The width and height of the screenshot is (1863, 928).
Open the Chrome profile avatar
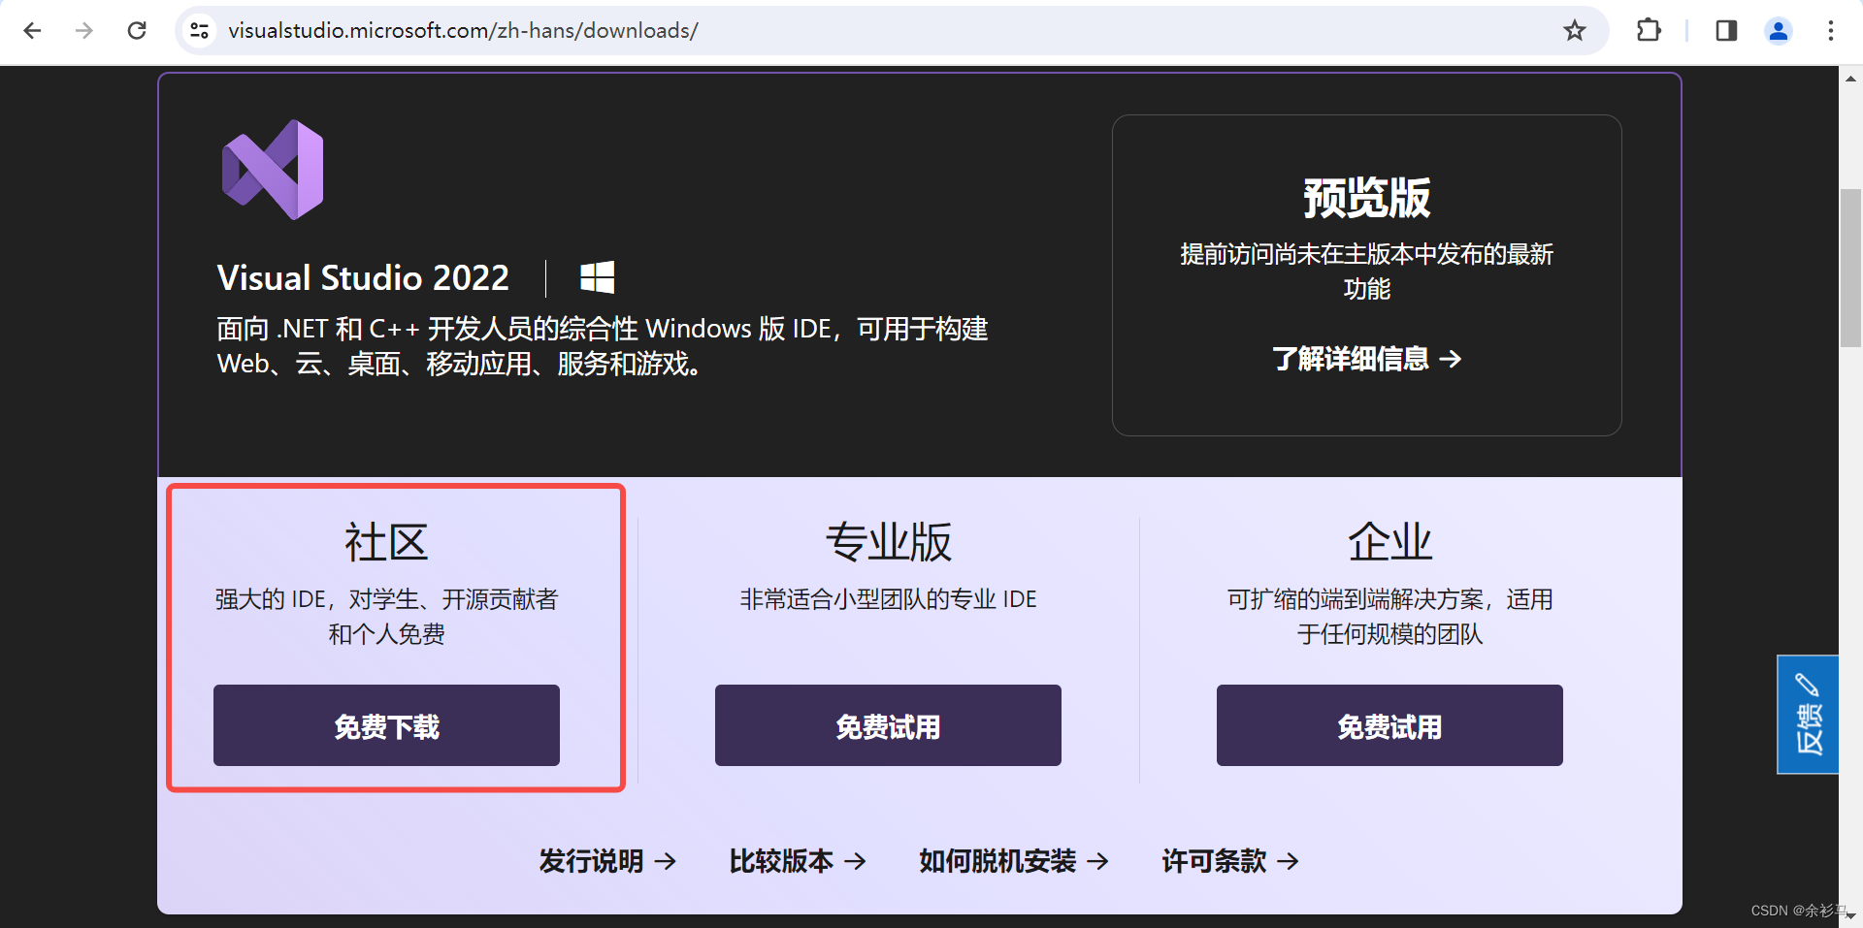1779,31
